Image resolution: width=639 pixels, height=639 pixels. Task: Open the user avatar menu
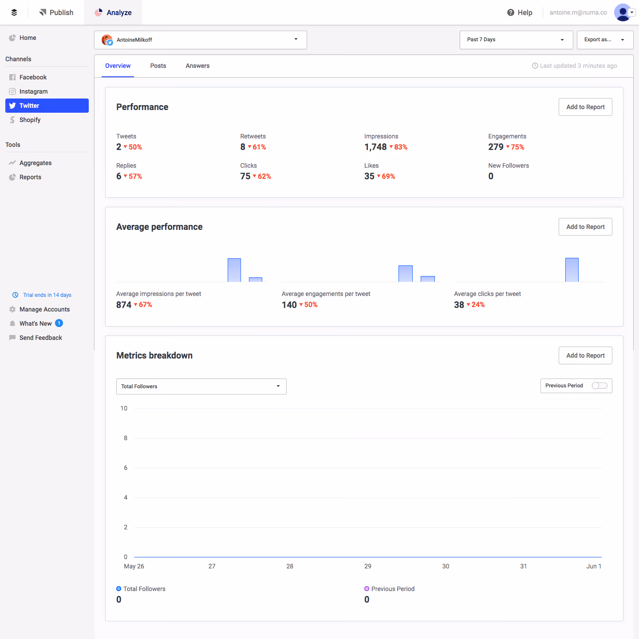click(x=625, y=12)
